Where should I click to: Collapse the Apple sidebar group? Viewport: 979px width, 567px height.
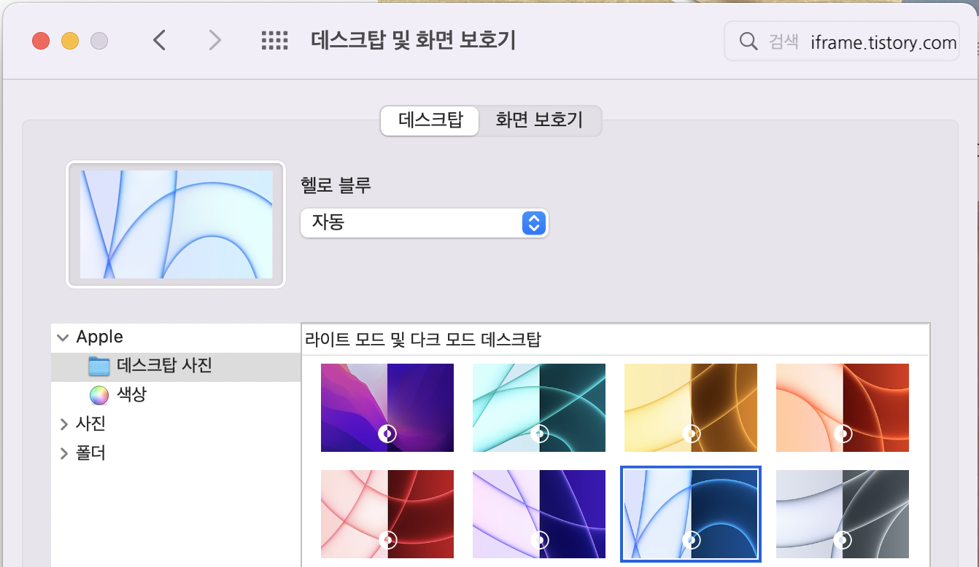point(63,337)
